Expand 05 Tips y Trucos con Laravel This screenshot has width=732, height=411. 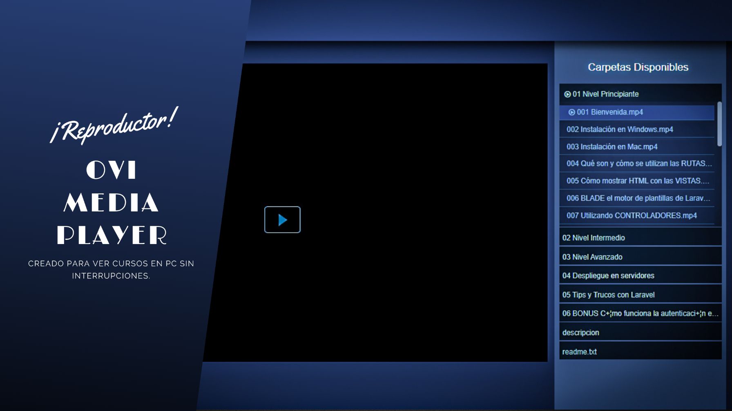pos(640,295)
